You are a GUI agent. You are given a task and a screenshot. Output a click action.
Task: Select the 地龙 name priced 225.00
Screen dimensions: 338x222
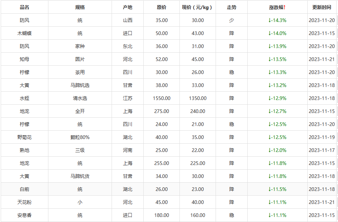pyautogui.click(x=24, y=163)
